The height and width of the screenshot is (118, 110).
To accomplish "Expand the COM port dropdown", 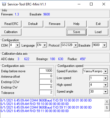I will point(17,45).
